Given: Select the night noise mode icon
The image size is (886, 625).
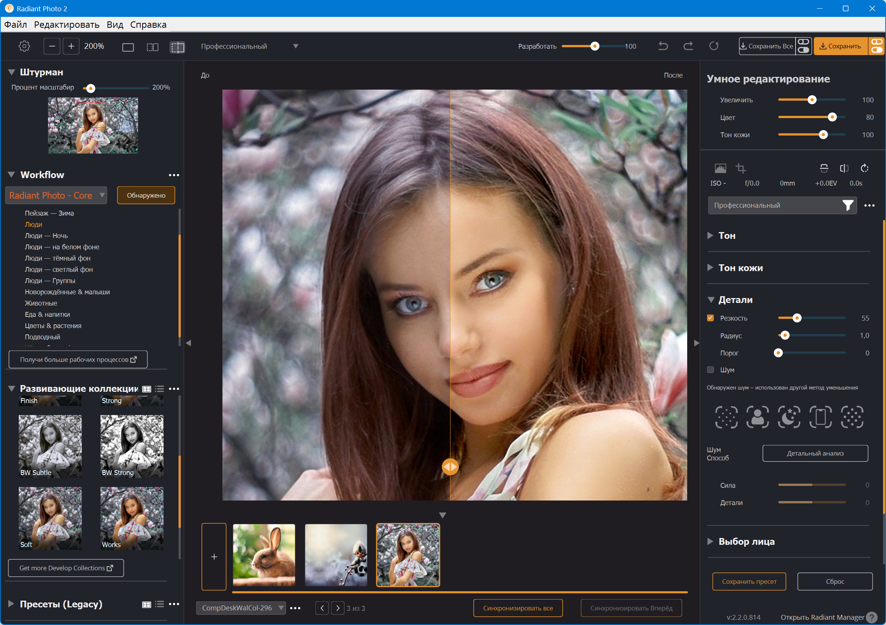Looking at the screenshot, I should pyautogui.click(x=789, y=417).
